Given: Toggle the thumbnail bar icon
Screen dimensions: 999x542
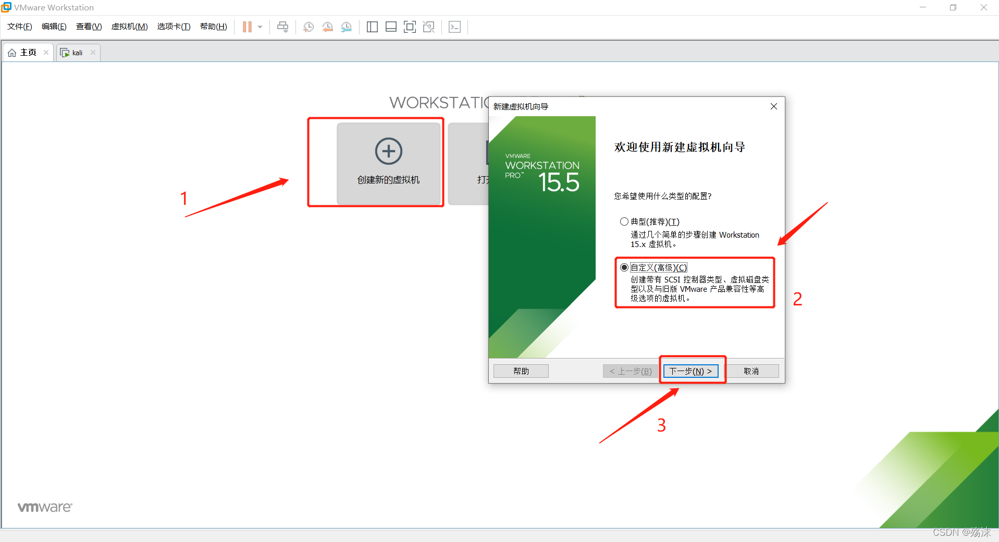Looking at the screenshot, I should click(391, 27).
